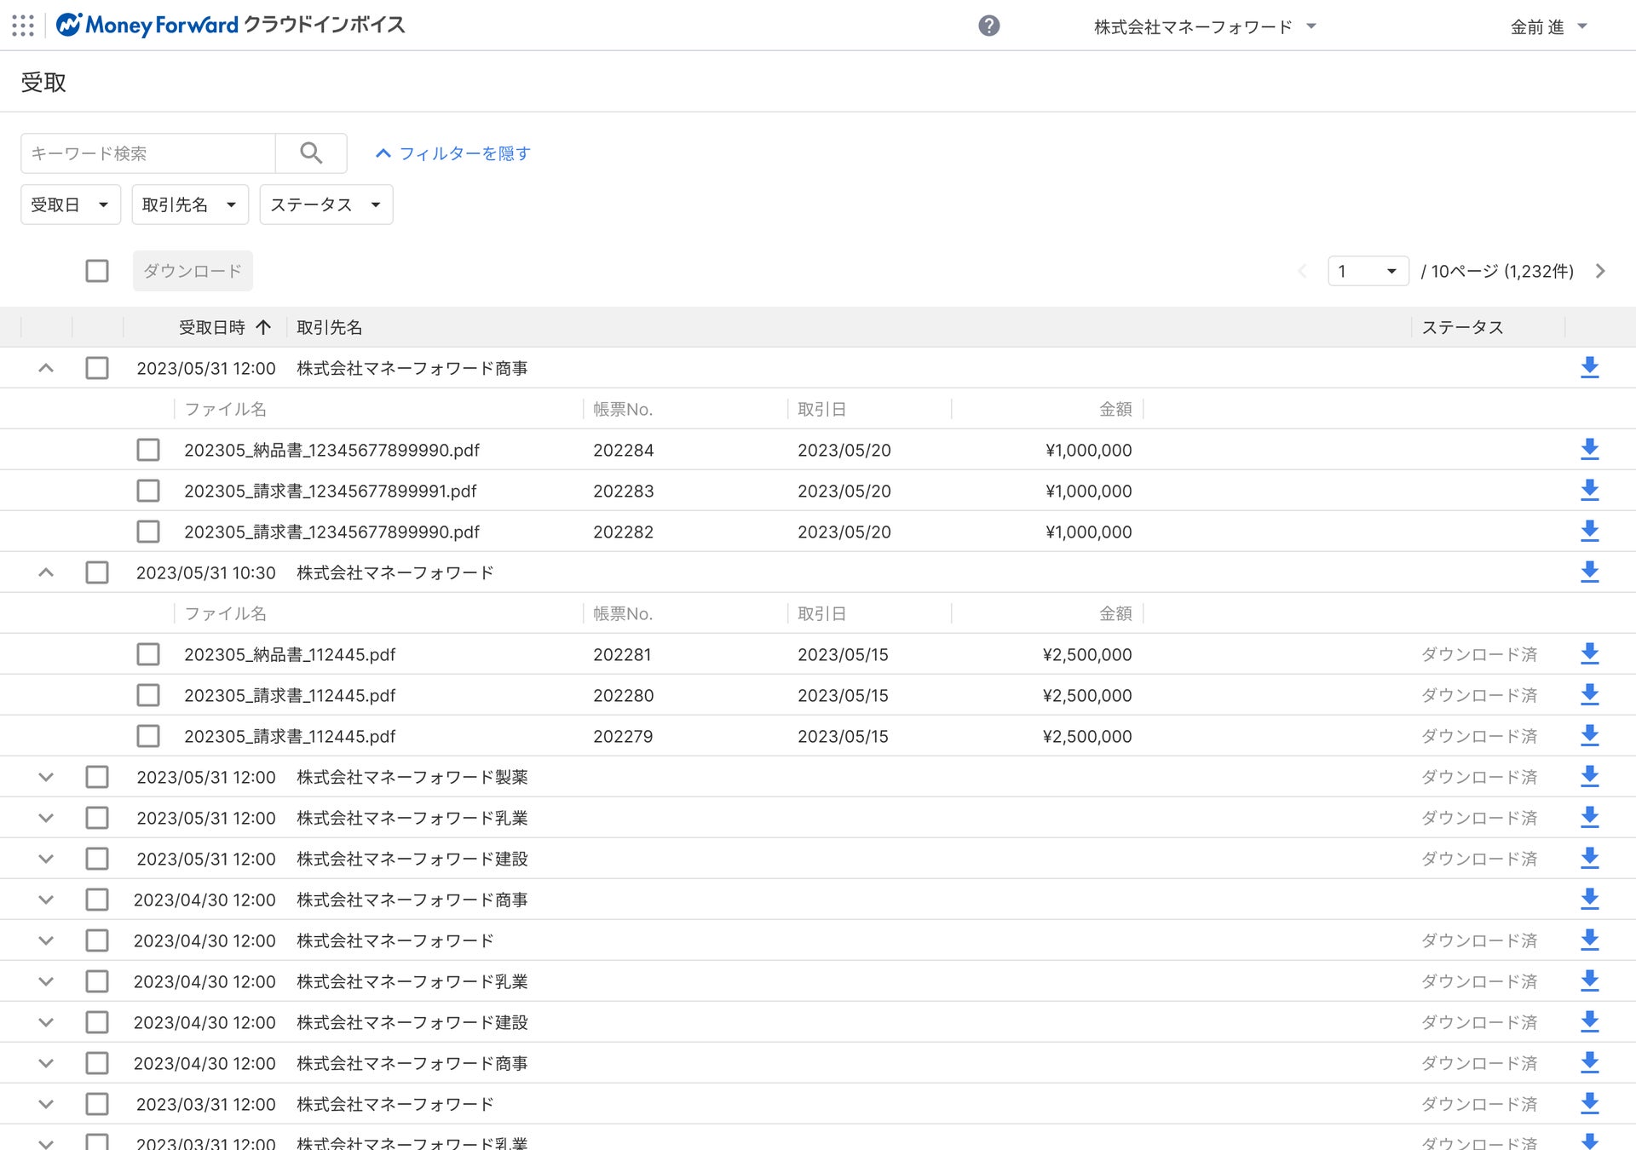Select checkbox for 2023/05/31 12:00 株式会社マネーフォワード商事

(97, 368)
